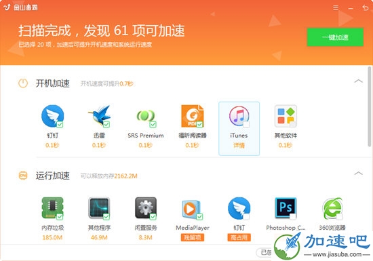
Task: Select the iTunes music icon
Action: point(239,116)
